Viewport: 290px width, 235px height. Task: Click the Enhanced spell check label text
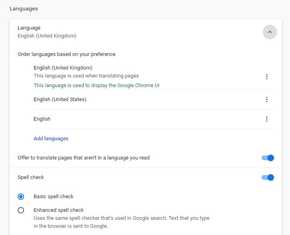coord(58,210)
